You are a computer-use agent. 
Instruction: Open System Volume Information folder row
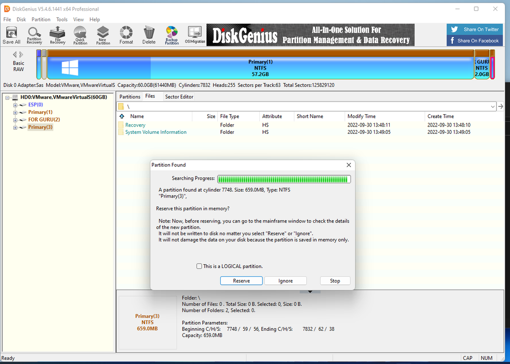pyautogui.click(x=310, y=132)
